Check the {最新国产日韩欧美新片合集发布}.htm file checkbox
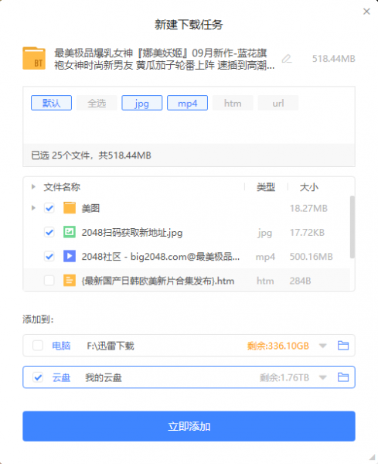378x464 pixels. (x=49, y=280)
